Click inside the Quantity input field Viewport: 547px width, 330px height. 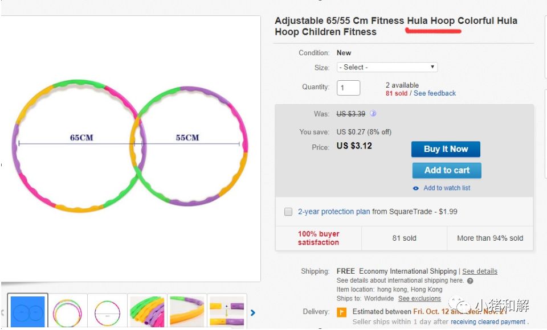(349, 88)
